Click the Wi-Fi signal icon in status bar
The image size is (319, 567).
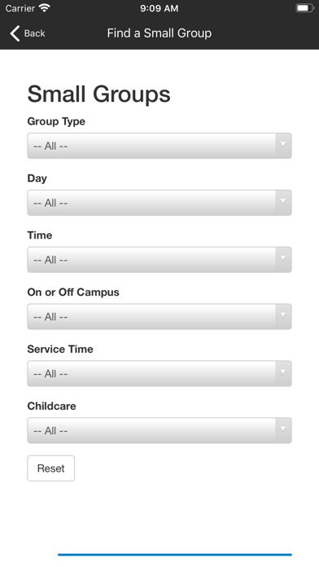pyautogui.click(x=45, y=8)
